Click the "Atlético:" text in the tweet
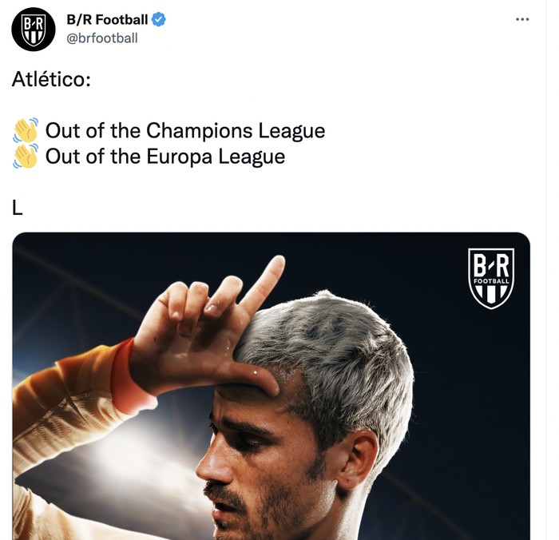This screenshot has width=559, height=540. [51, 79]
